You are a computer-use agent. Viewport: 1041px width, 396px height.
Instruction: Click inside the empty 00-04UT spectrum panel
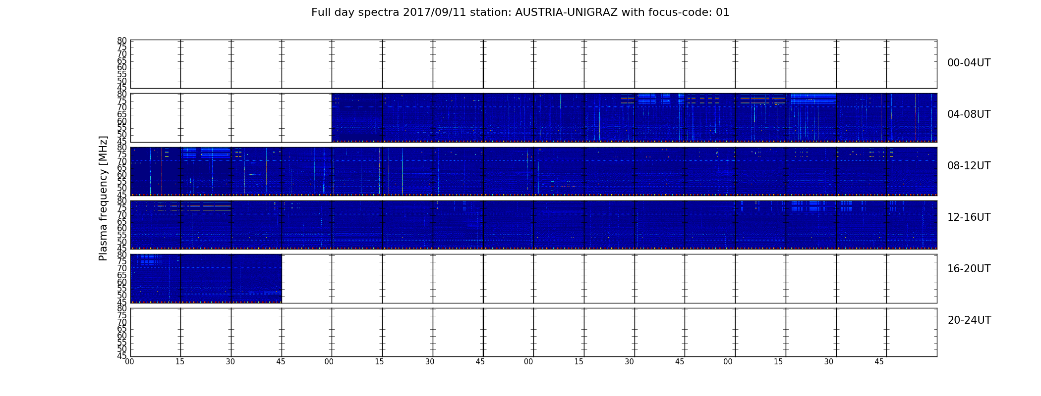coord(533,64)
